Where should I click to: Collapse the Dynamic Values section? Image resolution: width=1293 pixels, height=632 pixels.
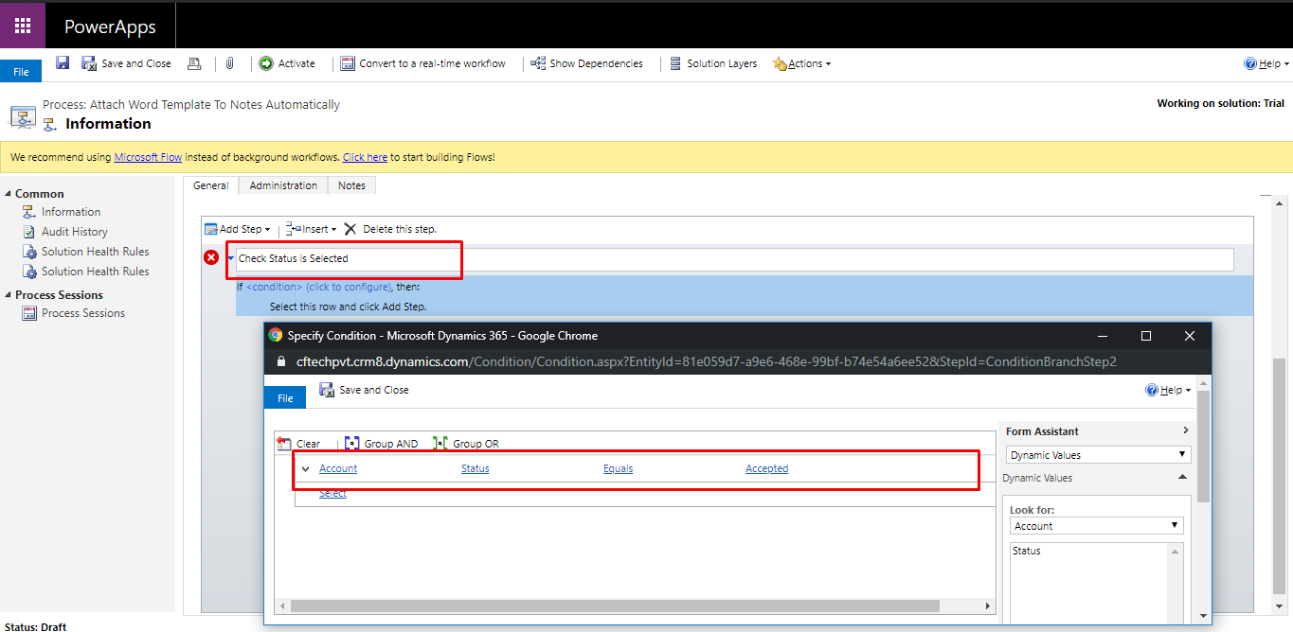1182,478
